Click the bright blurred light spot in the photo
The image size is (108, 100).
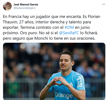coord(23,46)
